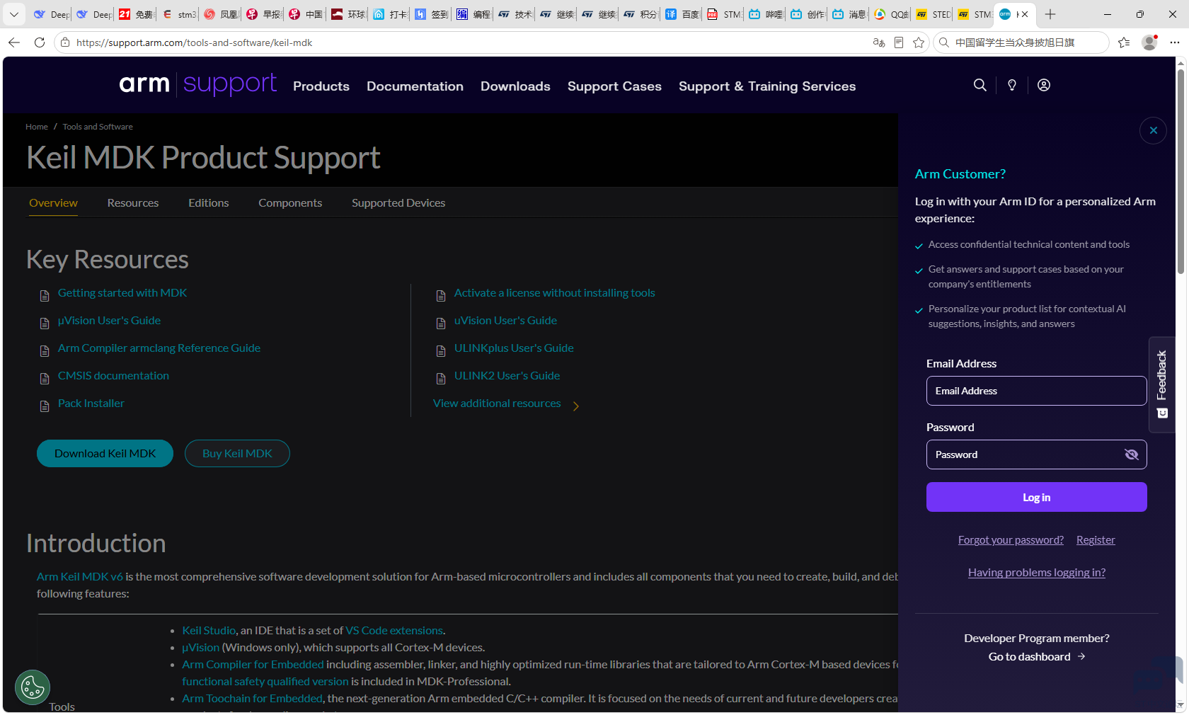Open the cookie settings icon
This screenshot has height=715, width=1189.
(33, 687)
